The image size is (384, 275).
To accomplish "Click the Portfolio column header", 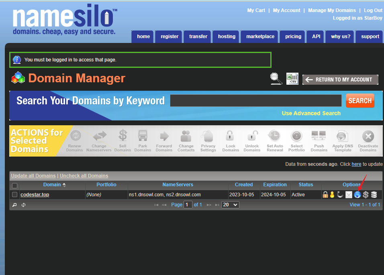I will point(106,185).
